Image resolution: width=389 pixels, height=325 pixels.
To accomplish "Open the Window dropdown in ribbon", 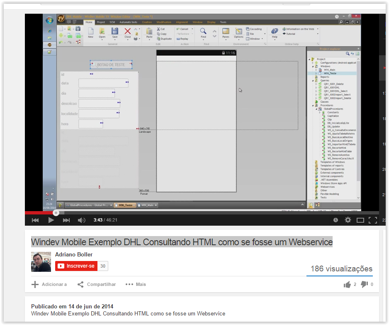I will (x=255, y=39).
